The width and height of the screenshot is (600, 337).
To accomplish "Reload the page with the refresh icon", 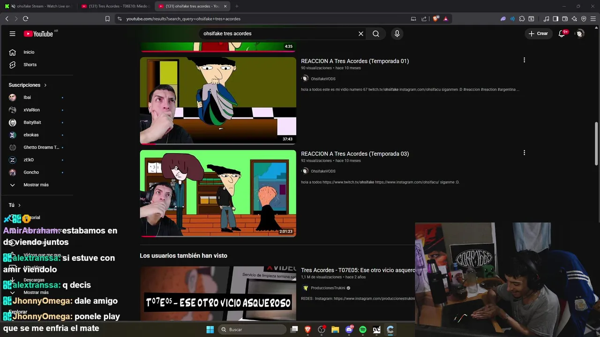I will coord(25,19).
